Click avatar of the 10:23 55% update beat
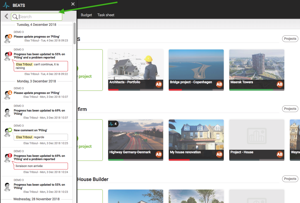Image resolution: width=300 pixels, height=203 pixels. [x=7, y=187]
